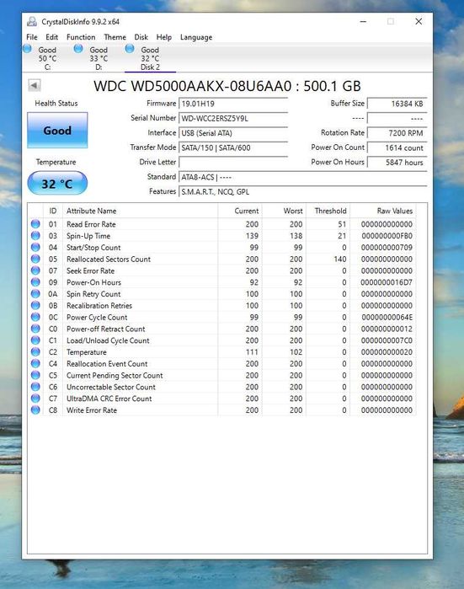
Task: Click the Standard field ATA8-ACS
Action: coord(303,177)
